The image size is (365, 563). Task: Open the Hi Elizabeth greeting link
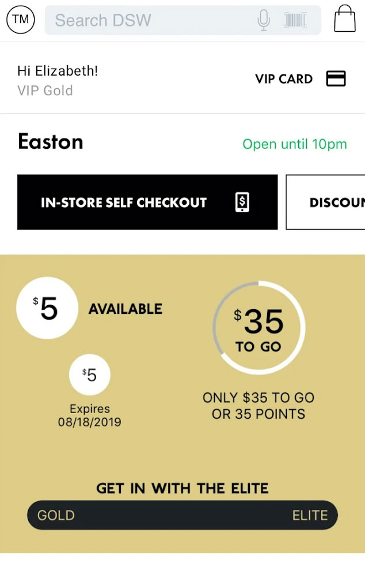click(57, 71)
